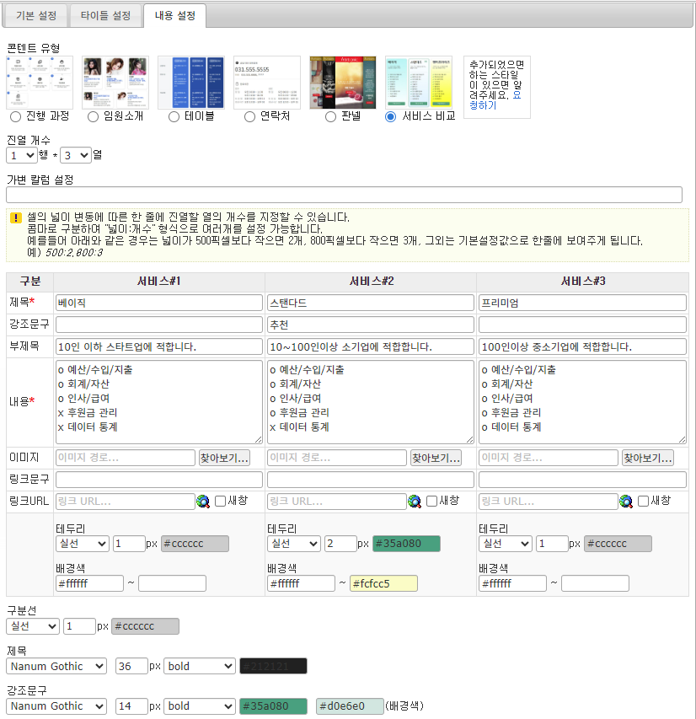Pick the 테이블 layout preview image
This screenshot has height=719, width=696.
click(x=191, y=82)
